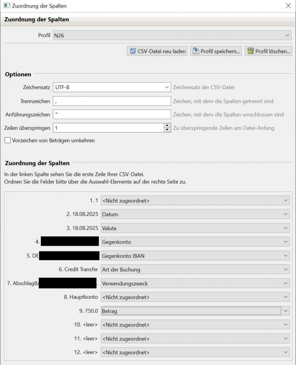
Task: Close the Zuordnung der Spalten dialog
Action: [288, 6]
